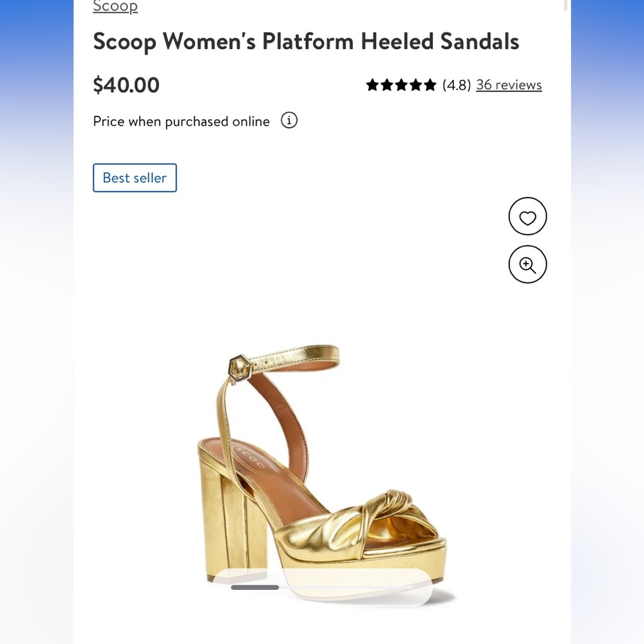Image resolution: width=644 pixels, height=644 pixels.
Task: Click the product title Scoop Women's Platform Heeled Sandals
Action: (306, 41)
